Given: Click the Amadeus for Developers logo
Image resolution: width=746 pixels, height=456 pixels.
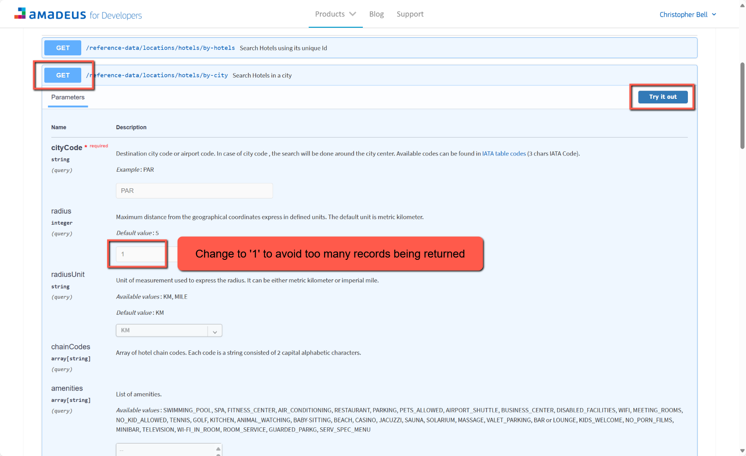Looking at the screenshot, I should [x=78, y=14].
